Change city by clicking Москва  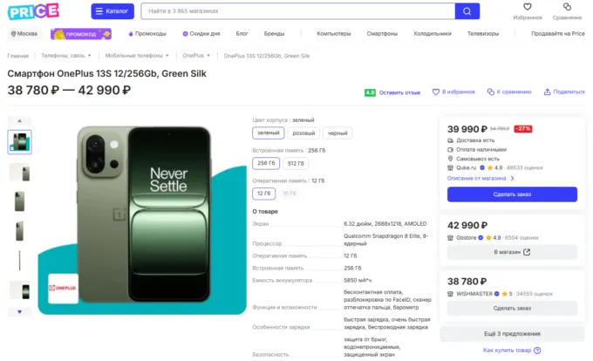click(24, 34)
